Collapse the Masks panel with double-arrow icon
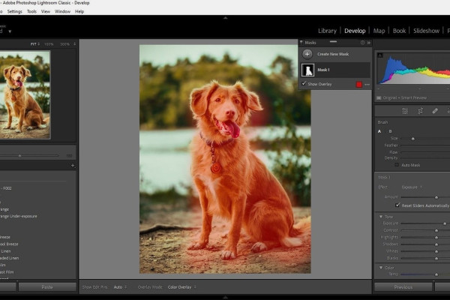The width and height of the screenshot is (450, 300). [369, 43]
